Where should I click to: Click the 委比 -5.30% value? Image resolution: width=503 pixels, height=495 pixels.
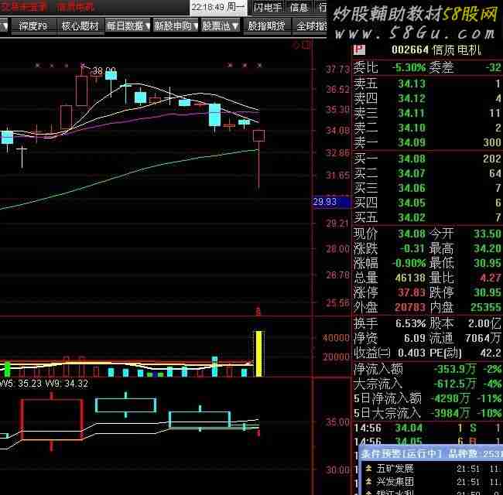point(409,67)
